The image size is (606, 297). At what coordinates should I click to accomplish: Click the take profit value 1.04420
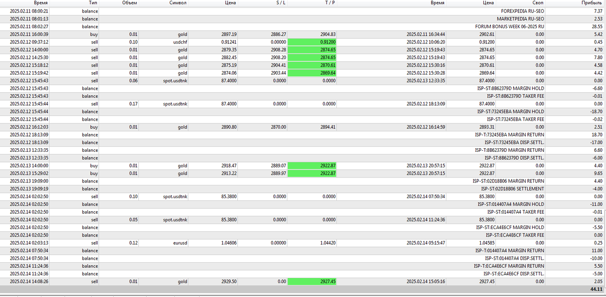point(328,243)
